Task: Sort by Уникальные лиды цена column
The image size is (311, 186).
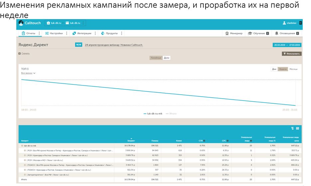Action: [291, 139]
